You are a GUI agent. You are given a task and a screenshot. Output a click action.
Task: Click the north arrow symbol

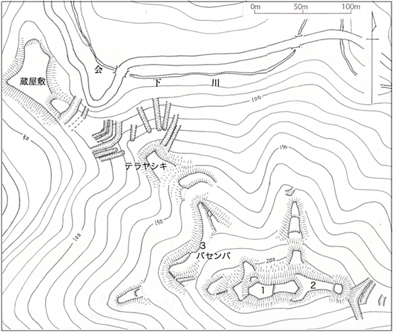372,56
